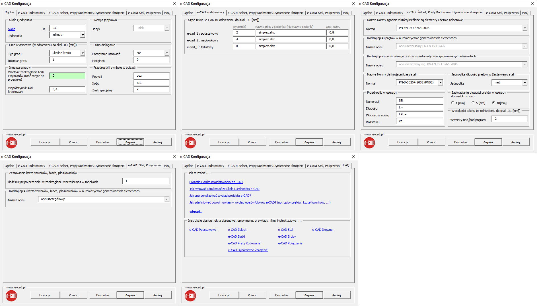537x306 pixels.
Task: Click the Pozycji prefix field containing poz.
Action: click(x=152, y=76)
